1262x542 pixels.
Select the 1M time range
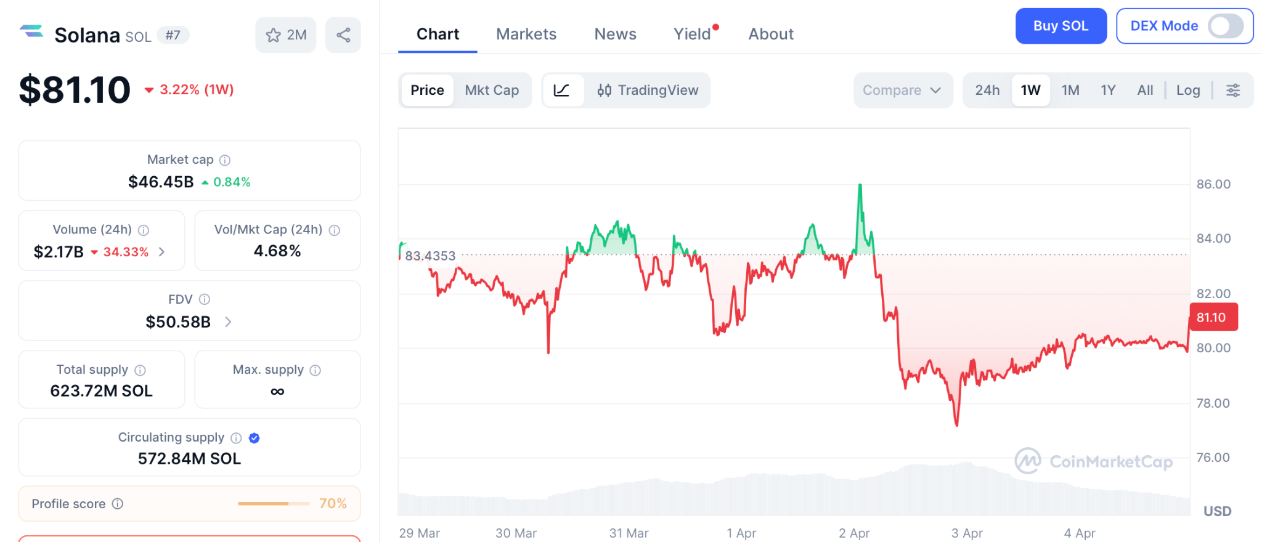1070,91
